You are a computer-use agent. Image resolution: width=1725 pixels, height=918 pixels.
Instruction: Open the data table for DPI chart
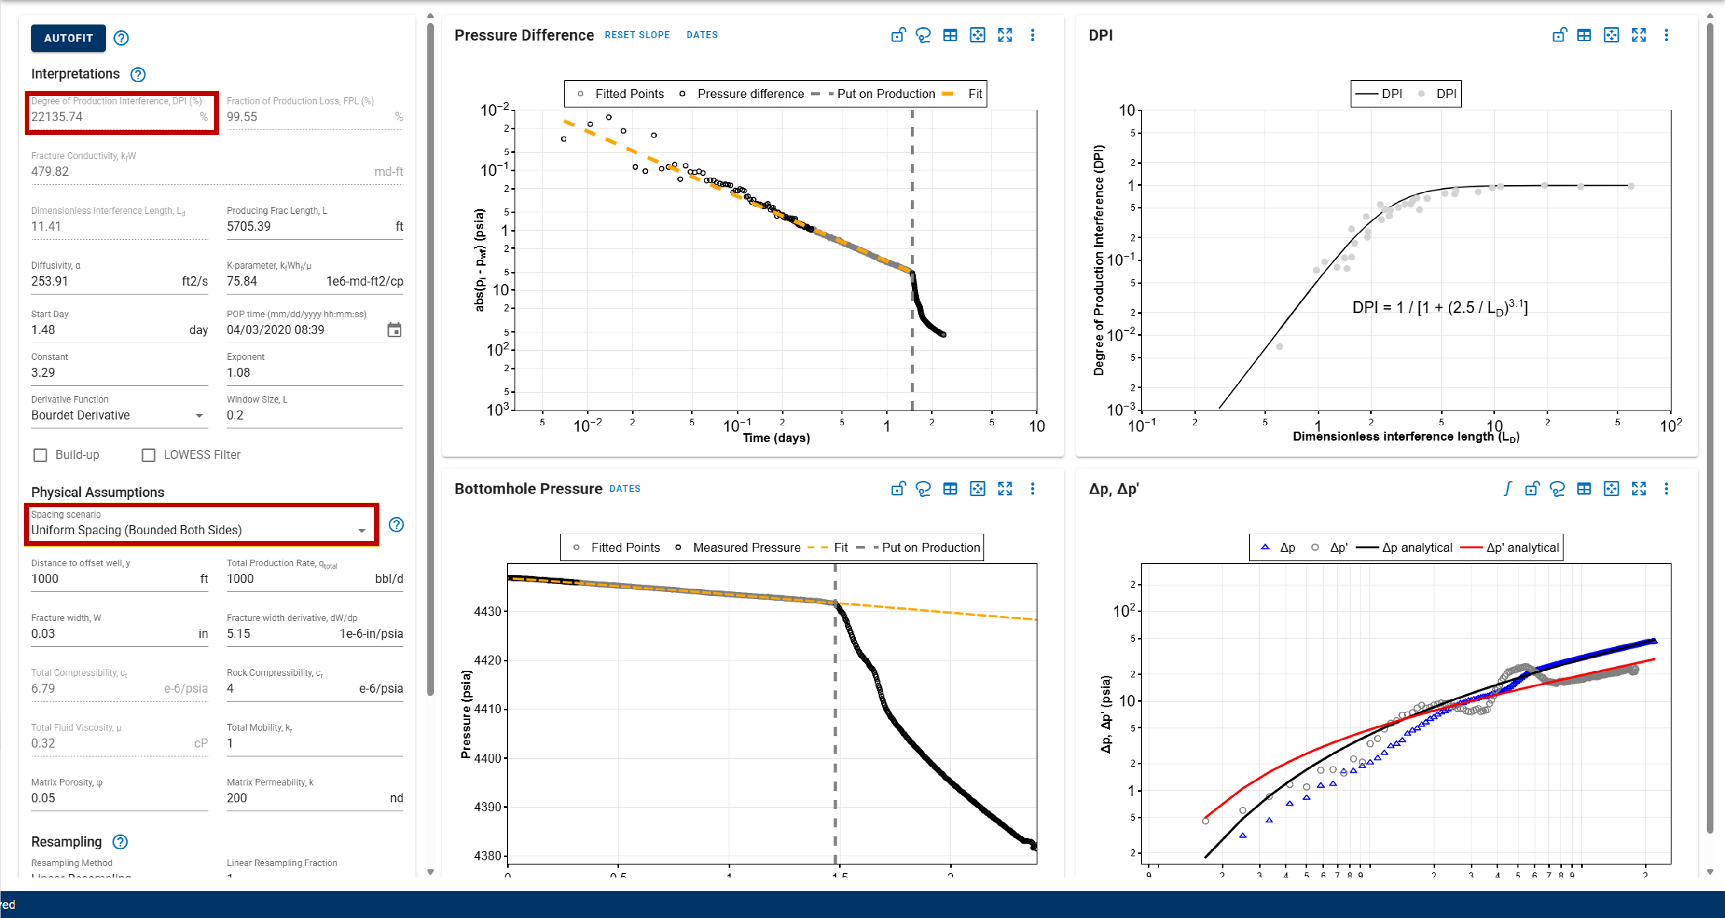1585,35
